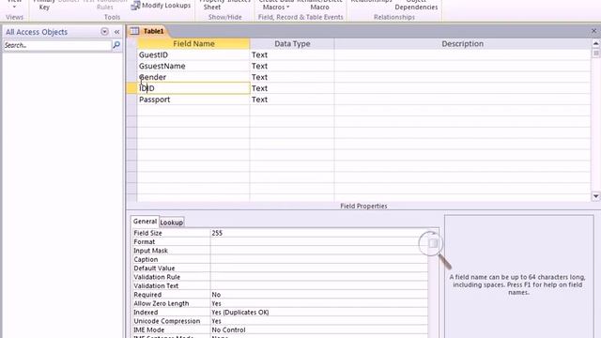Collapse the navigation pane with double chevron
601x338 pixels.
click(116, 32)
